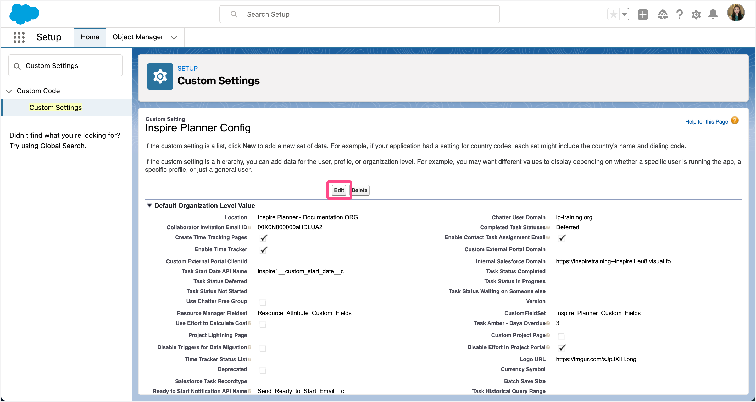This screenshot has width=756, height=402.
Task: Select Custom Settings in the sidebar
Action: [55, 107]
